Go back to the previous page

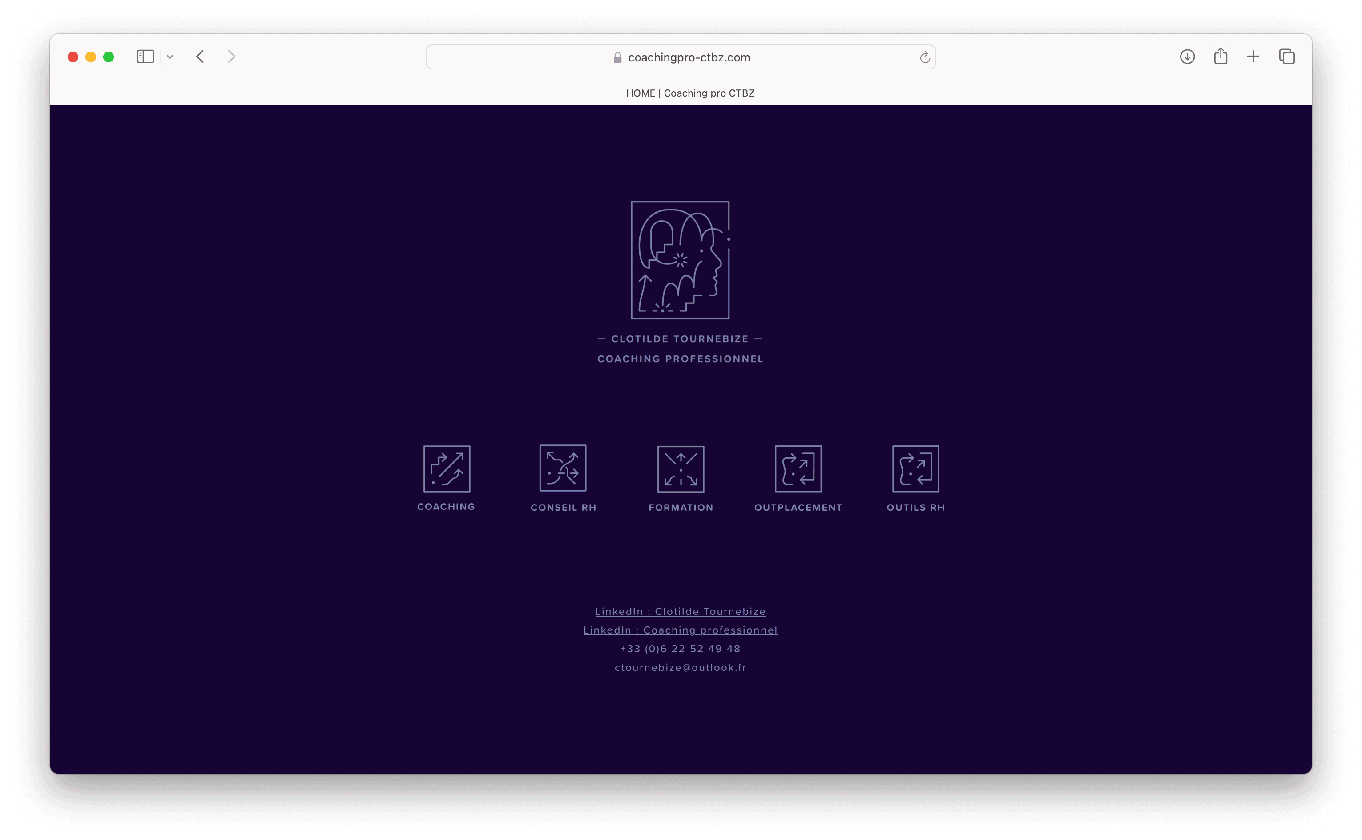pos(200,57)
